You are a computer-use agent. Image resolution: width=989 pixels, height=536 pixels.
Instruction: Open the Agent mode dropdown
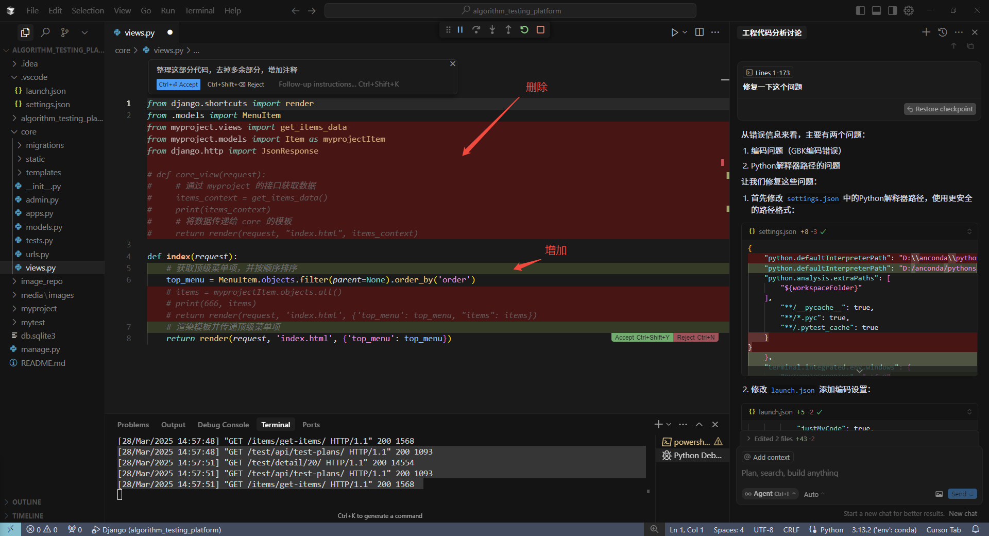point(770,494)
